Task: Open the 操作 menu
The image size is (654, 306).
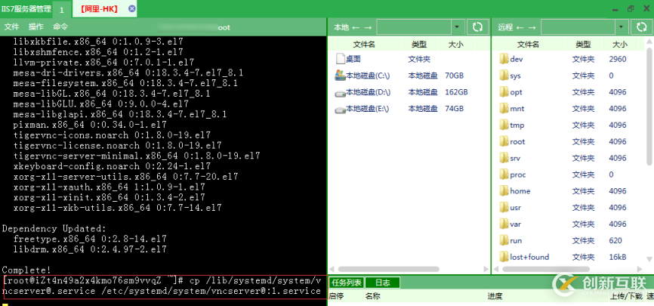Action: pyautogui.click(x=36, y=27)
